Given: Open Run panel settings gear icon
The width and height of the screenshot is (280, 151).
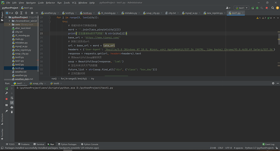Looking at the screenshot, I should click(273, 83).
